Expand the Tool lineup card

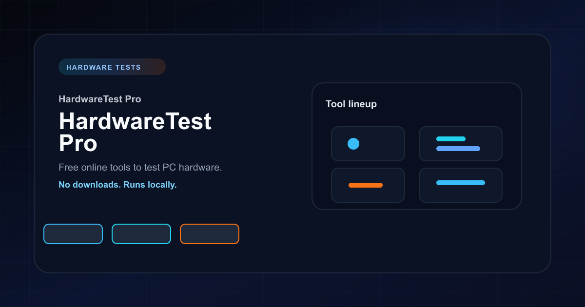(x=417, y=146)
